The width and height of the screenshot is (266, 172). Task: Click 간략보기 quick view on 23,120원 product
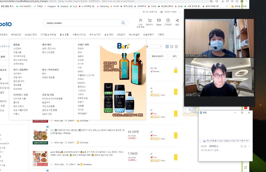70,143
